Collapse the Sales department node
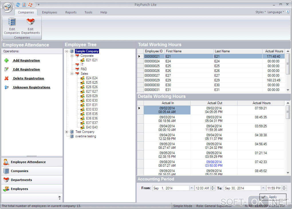This screenshot has width=292, height=209. [x=72, y=74]
